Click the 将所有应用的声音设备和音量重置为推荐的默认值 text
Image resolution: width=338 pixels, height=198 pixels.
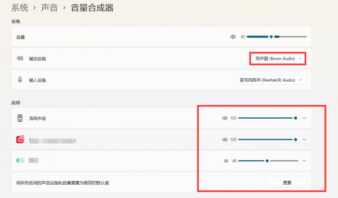[63, 183]
